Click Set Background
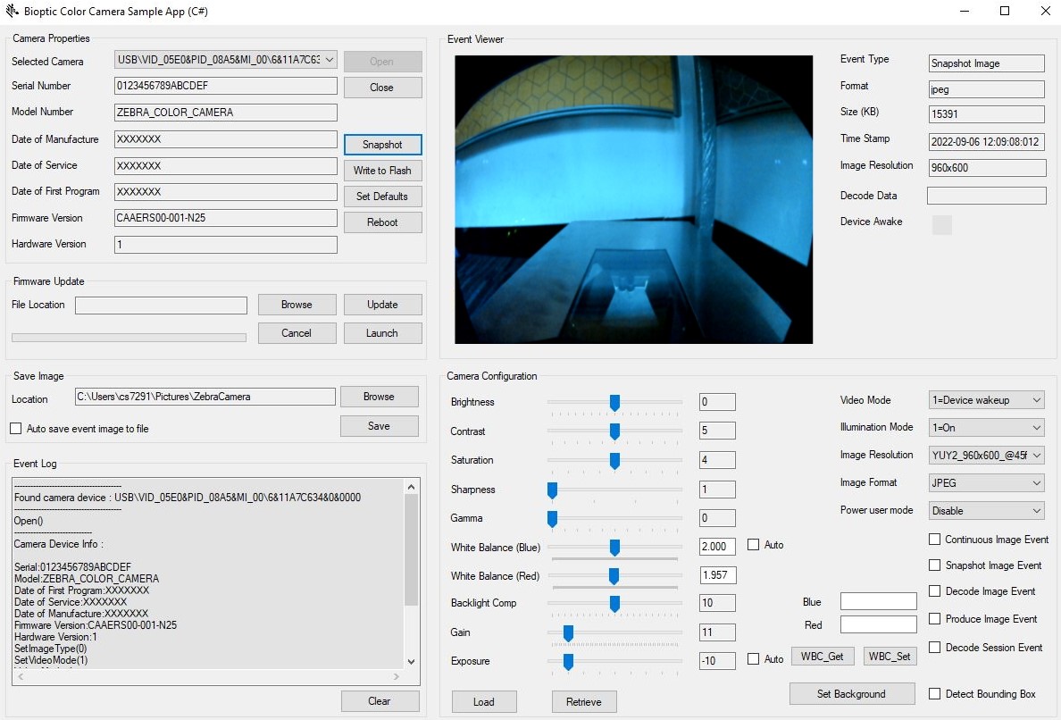Viewport: 1061px width, 720px height. (851, 693)
